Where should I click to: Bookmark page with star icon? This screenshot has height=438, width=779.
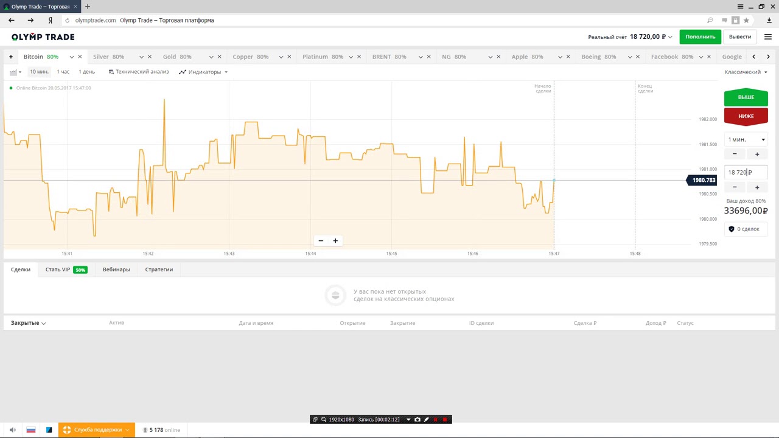[746, 20]
